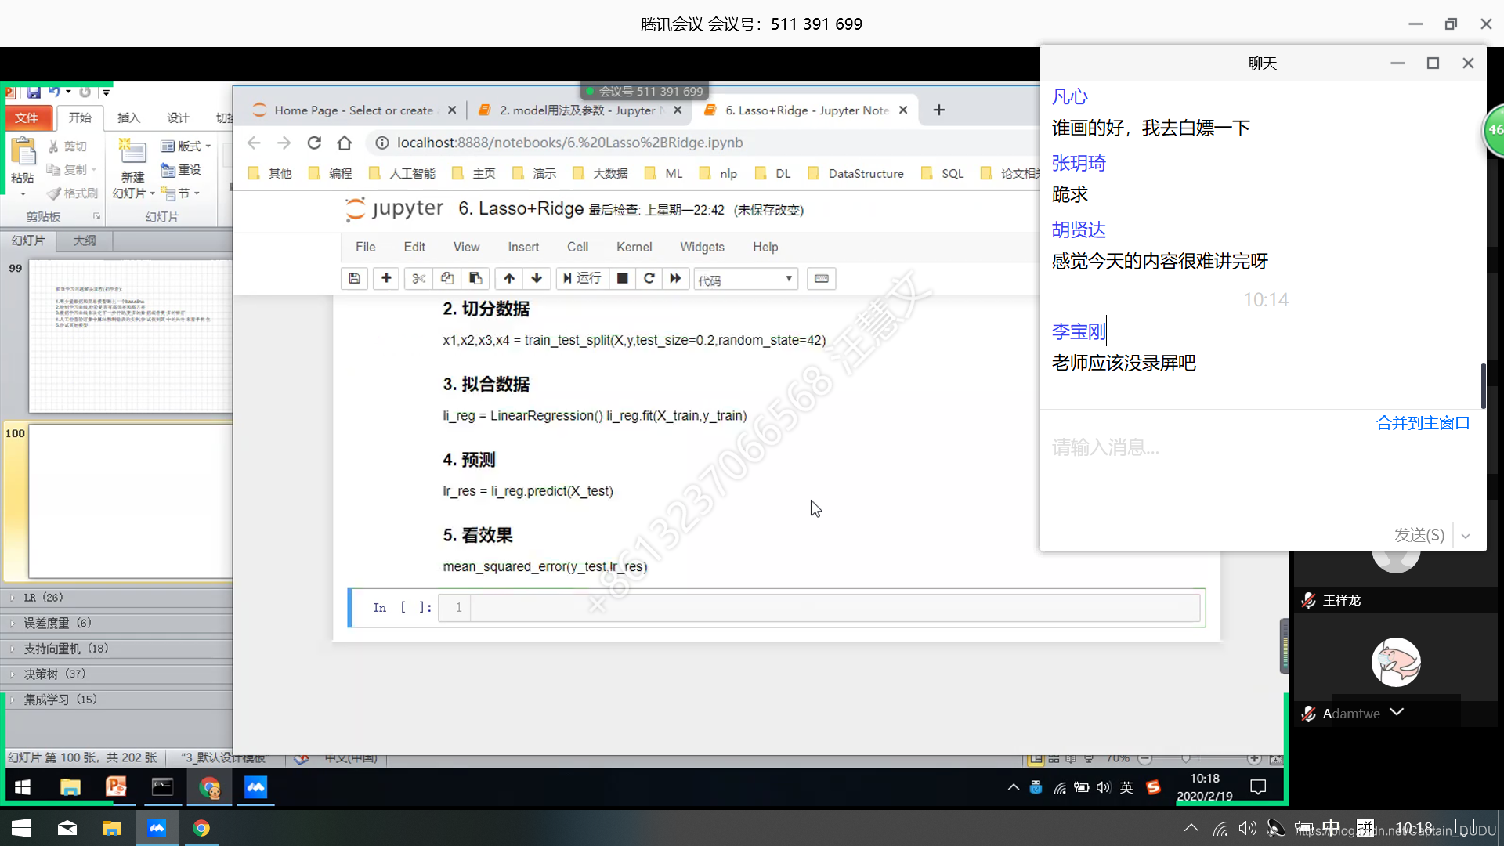Open the Cell menu in Jupyter

click(x=577, y=247)
